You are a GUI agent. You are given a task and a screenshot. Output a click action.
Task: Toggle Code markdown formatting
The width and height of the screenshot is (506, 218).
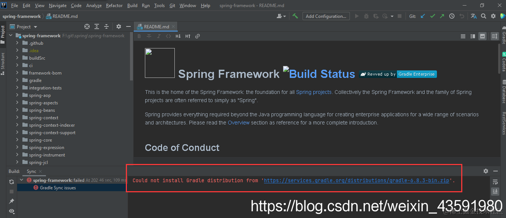(x=168, y=36)
